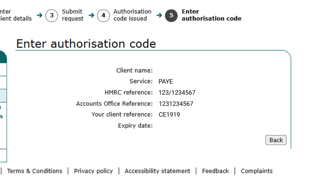Select the 'Submit request' step label
This screenshot has width=334, height=181.
point(73,15)
